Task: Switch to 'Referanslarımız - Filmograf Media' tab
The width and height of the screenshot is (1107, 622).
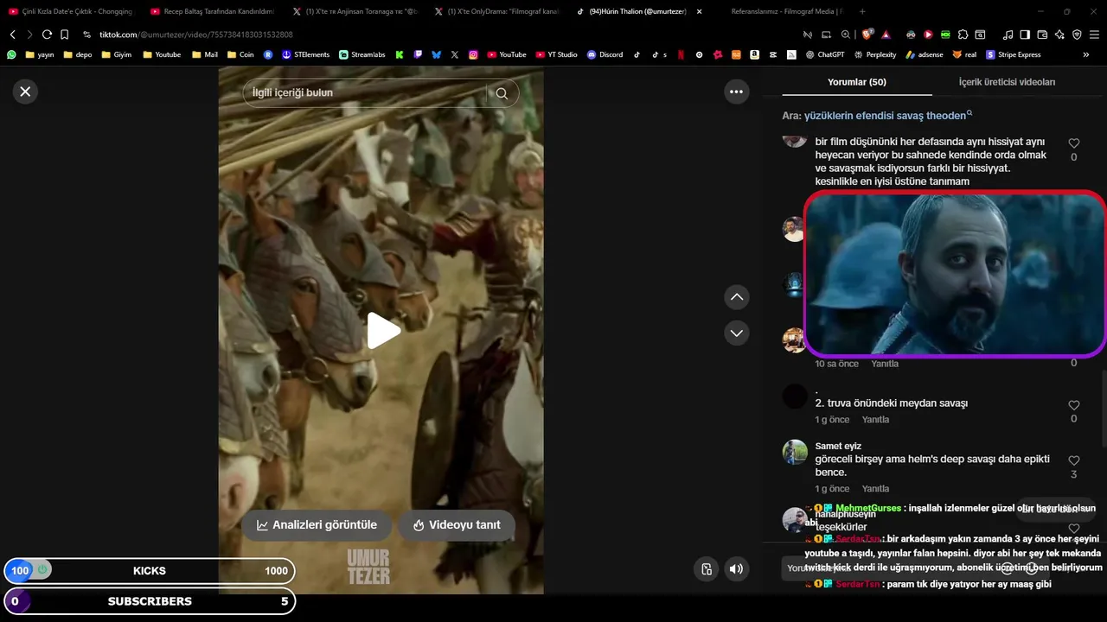Action: [x=786, y=11]
